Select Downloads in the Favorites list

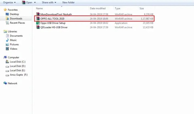[x=16, y=18]
